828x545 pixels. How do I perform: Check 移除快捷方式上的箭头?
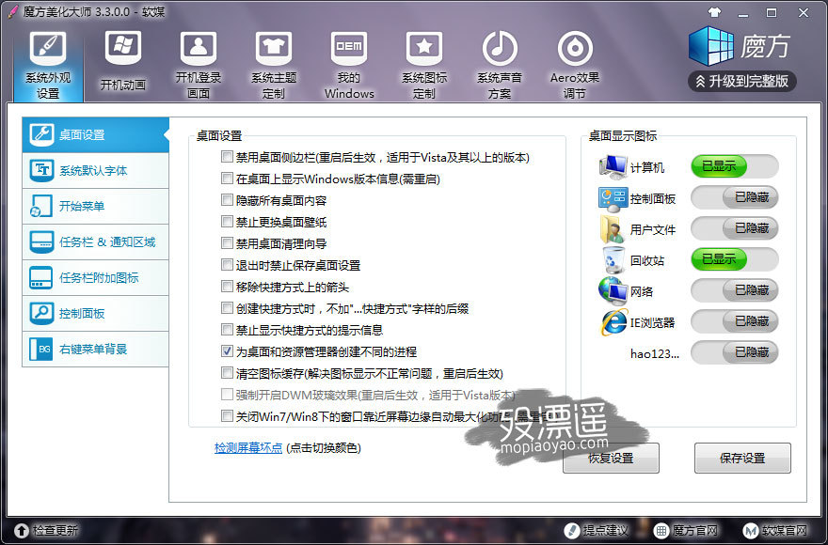227,287
